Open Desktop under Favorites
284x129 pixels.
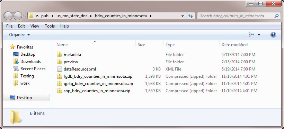(28, 54)
